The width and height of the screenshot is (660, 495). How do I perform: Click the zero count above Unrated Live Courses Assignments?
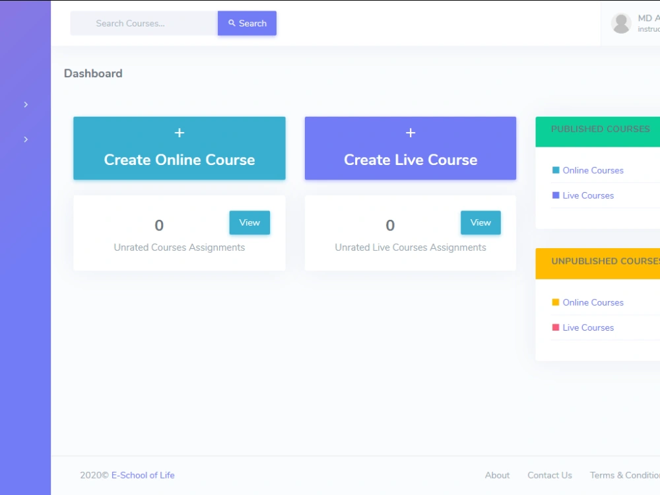pyautogui.click(x=390, y=226)
